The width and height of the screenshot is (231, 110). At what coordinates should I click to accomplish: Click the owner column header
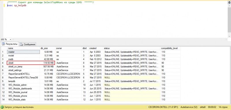tap(68, 48)
